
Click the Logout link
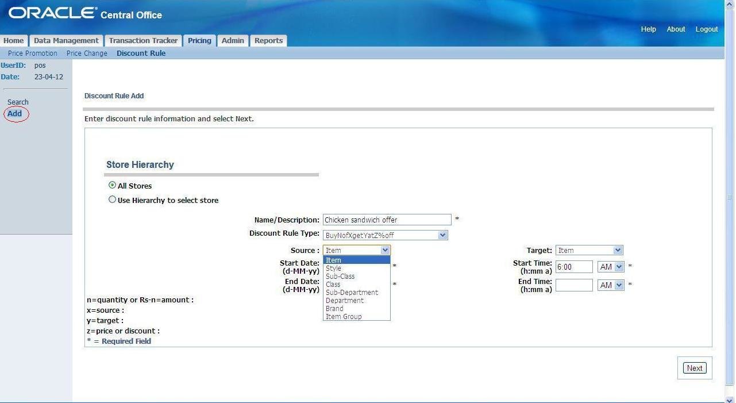(707, 29)
